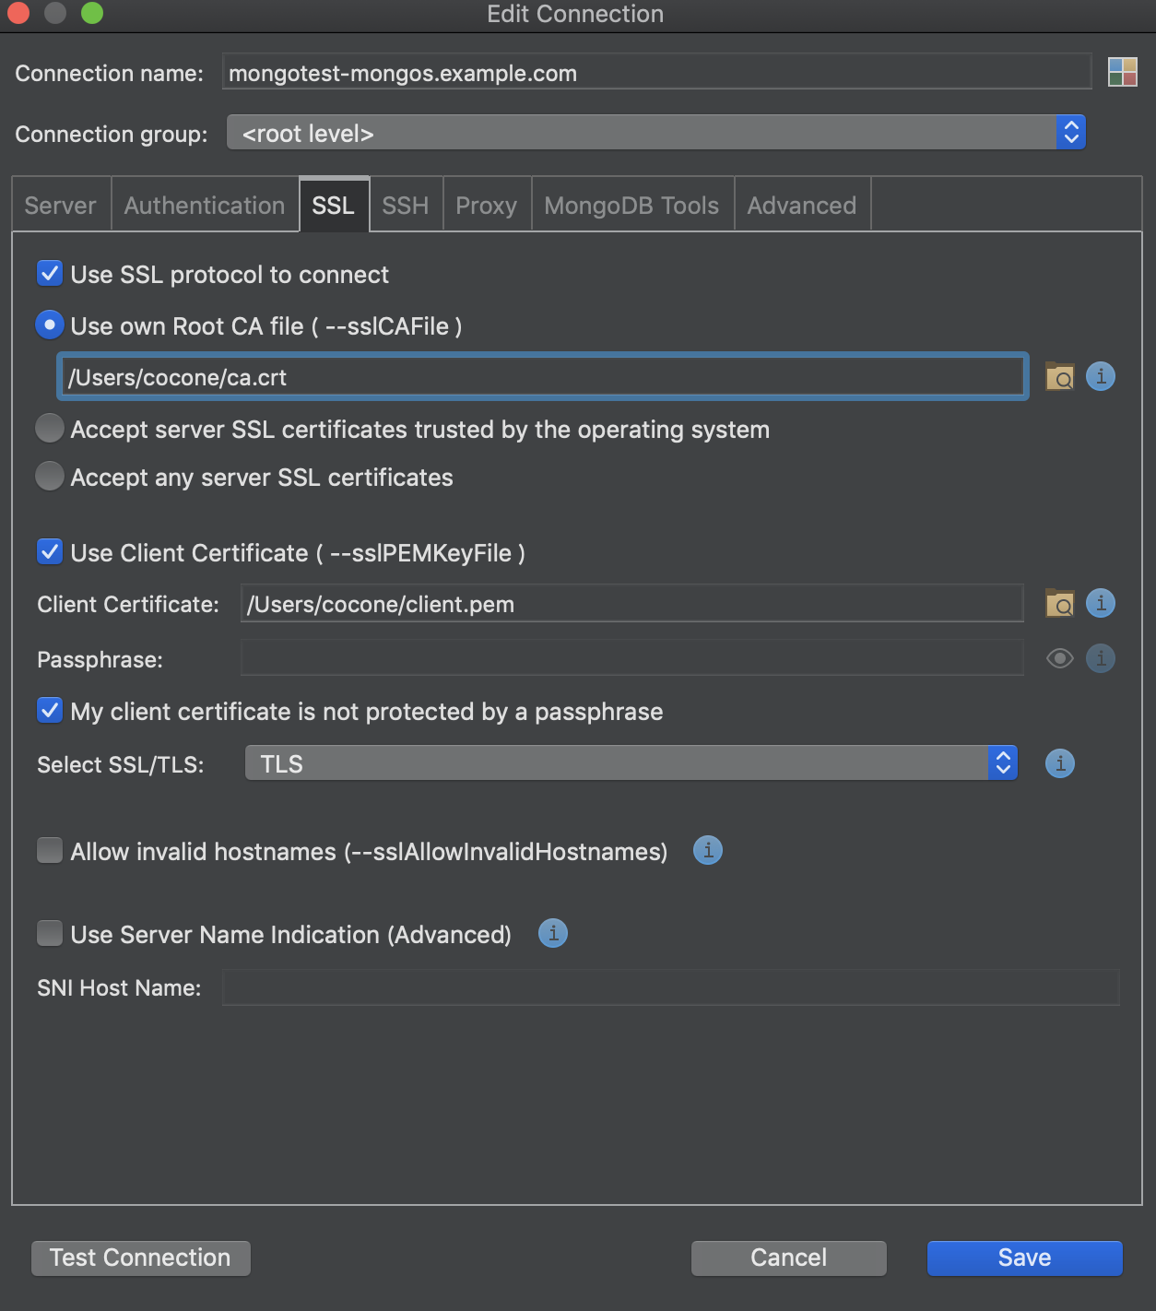The width and height of the screenshot is (1156, 1311).
Task: Show info about the Passphrase field
Action: [x=1101, y=658]
